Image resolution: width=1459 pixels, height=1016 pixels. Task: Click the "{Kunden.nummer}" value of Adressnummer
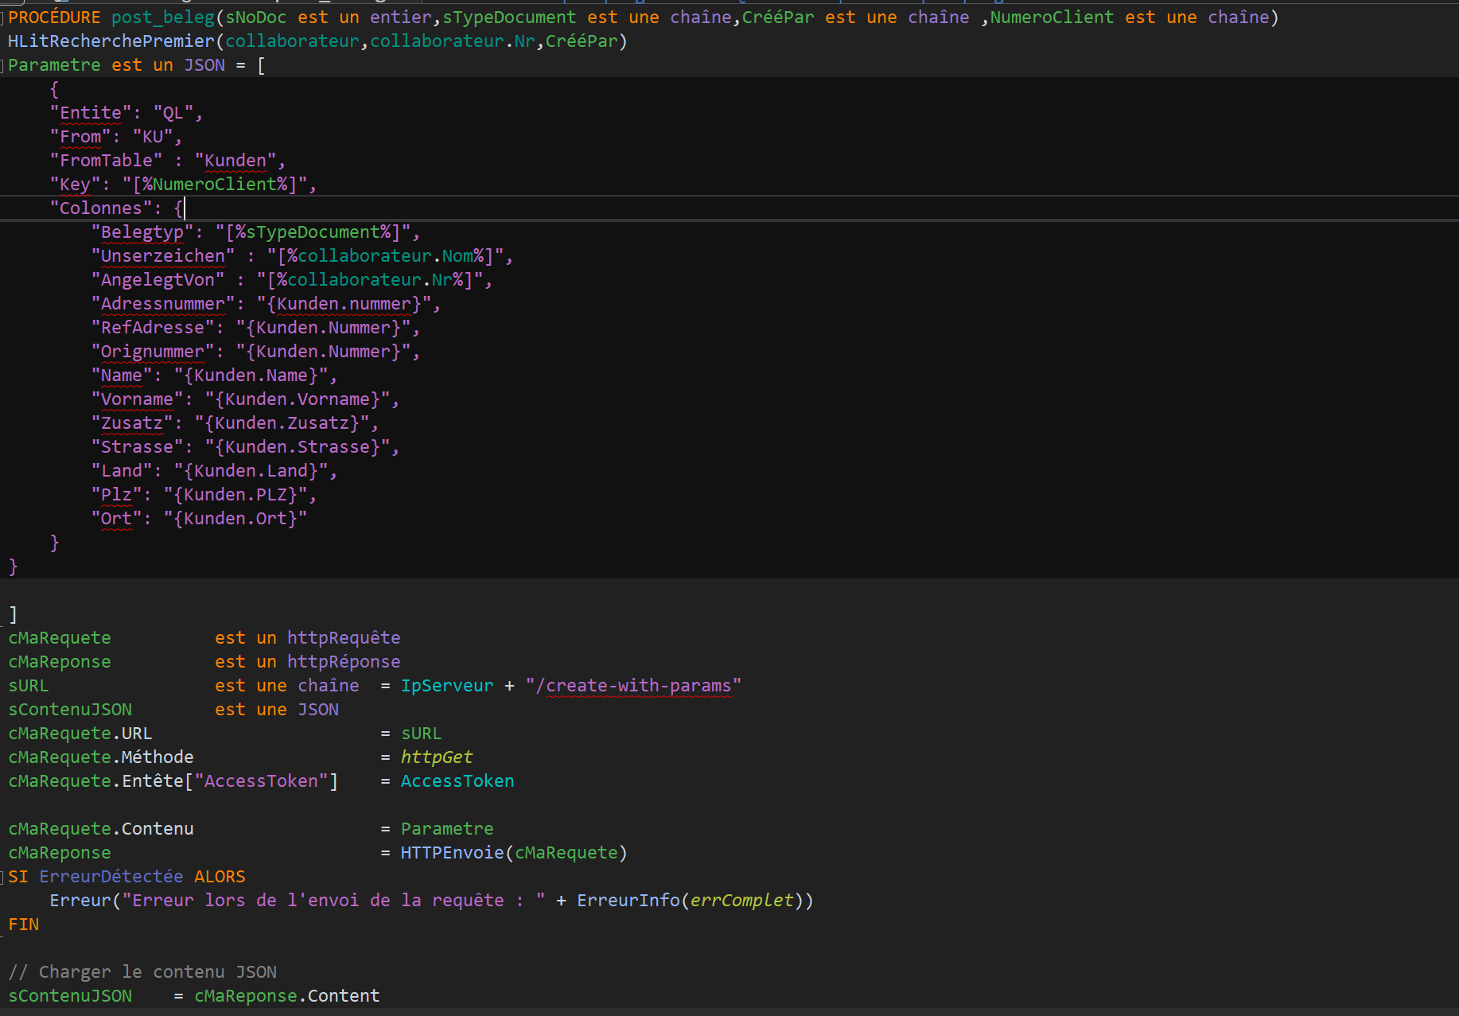[x=344, y=304]
